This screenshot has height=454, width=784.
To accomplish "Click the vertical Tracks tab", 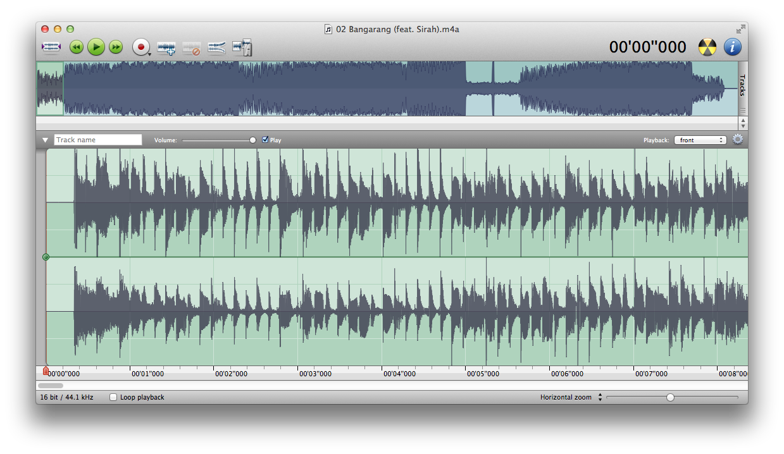I will 742,85.
